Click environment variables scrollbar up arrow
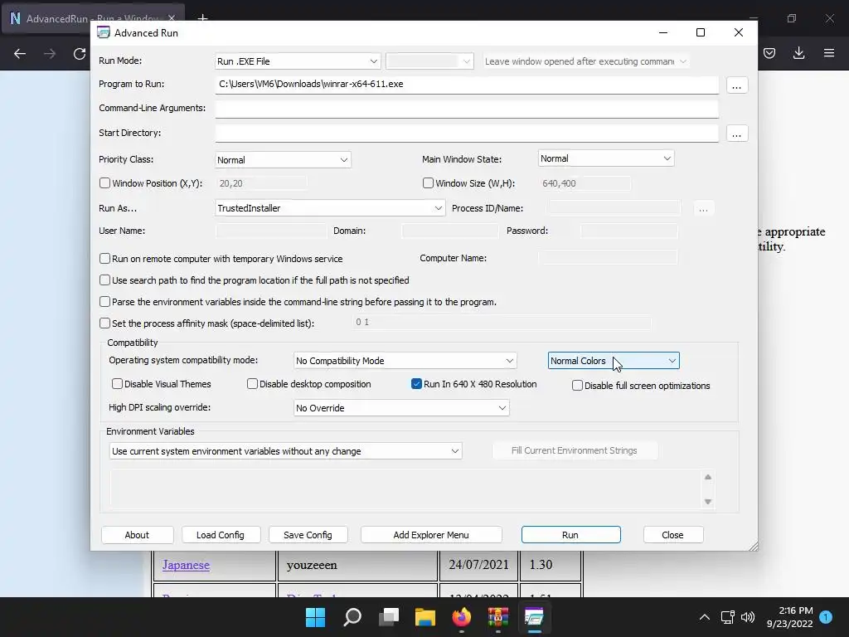 click(708, 477)
